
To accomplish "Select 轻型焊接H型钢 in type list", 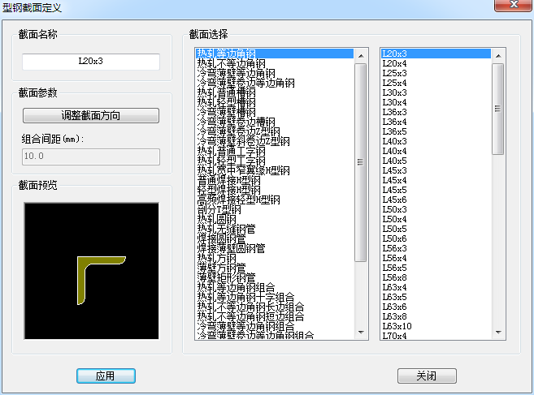I will pyautogui.click(x=275, y=190).
